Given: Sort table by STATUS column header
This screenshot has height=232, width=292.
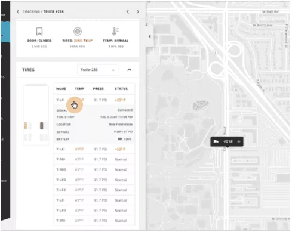Looking at the screenshot, I should point(121,89).
